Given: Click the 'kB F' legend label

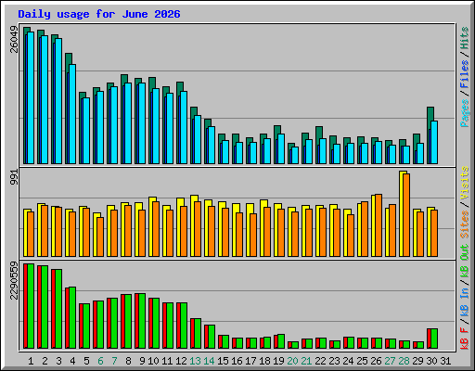Looking at the screenshot, I should (464, 339).
